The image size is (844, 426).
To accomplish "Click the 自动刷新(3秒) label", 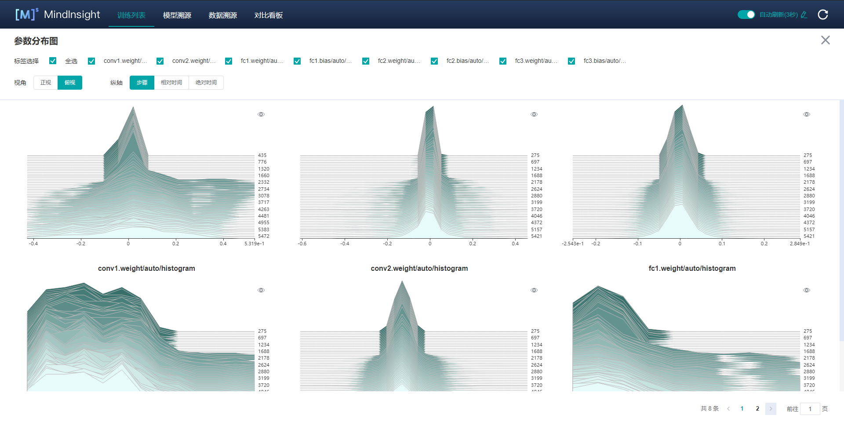I will (x=779, y=15).
